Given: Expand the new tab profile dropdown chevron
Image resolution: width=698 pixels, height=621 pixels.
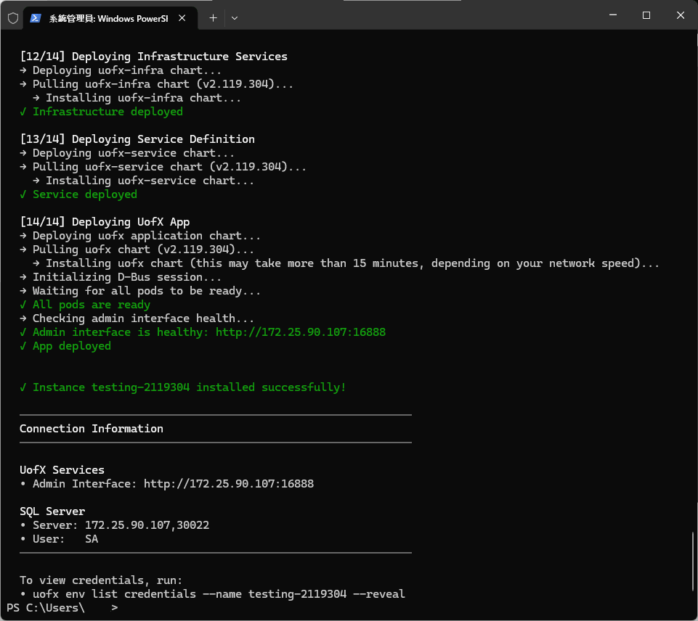Looking at the screenshot, I should click(x=234, y=18).
